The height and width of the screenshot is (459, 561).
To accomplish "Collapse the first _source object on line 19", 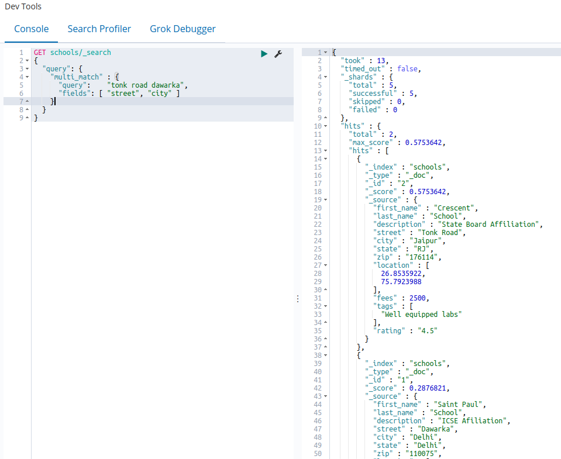I will [326, 200].
